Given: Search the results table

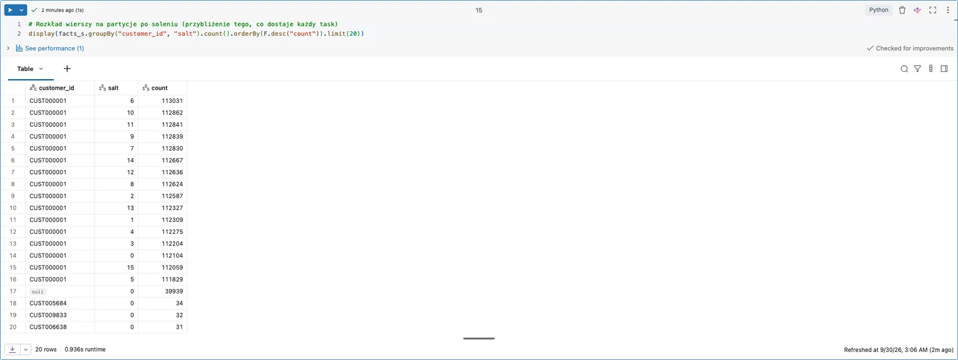Looking at the screenshot, I should point(904,68).
